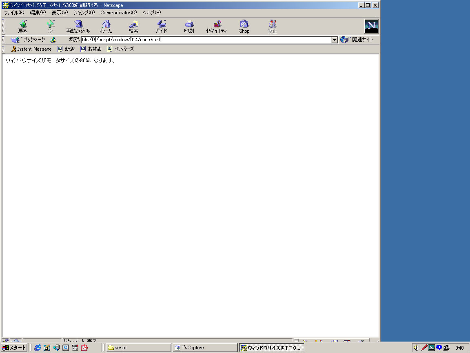The height and width of the screenshot is (353, 470).
Task: Click the third quick launch icon
Action: click(x=56, y=348)
